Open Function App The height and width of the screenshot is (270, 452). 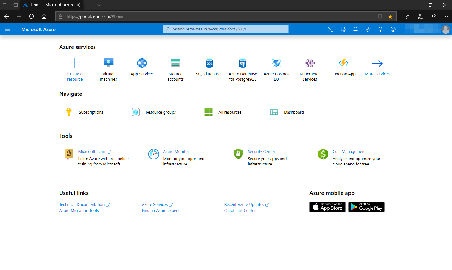click(x=343, y=67)
